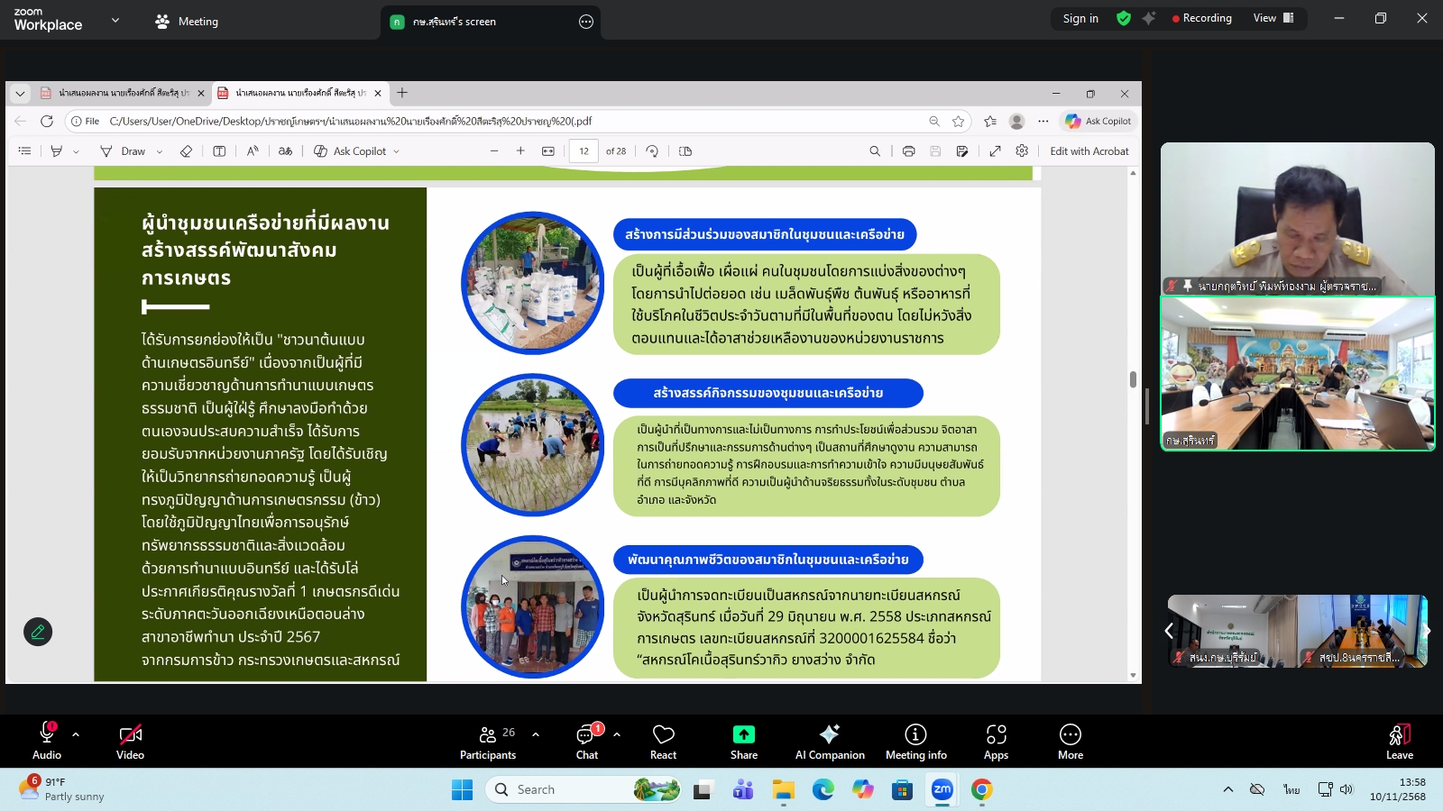Viewport: 1443px width, 811px height.
Task: Open the Apps panel in Zoom
Action: point(996,741)
